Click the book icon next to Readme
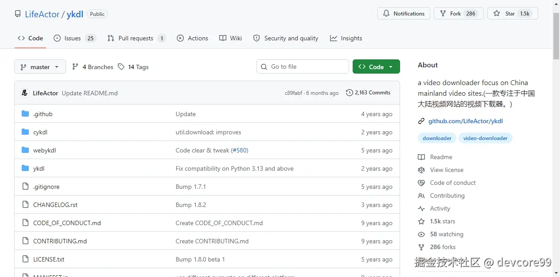Viewport: 560px width, 277px height. tap(421, 157)
